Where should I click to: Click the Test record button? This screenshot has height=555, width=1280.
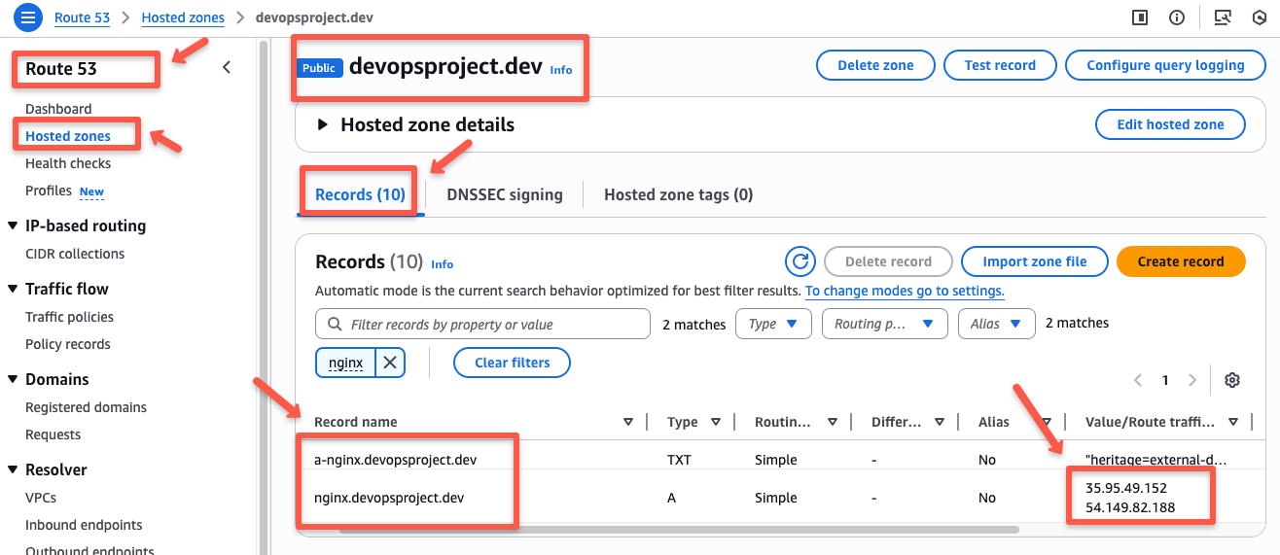point(1000,65)
